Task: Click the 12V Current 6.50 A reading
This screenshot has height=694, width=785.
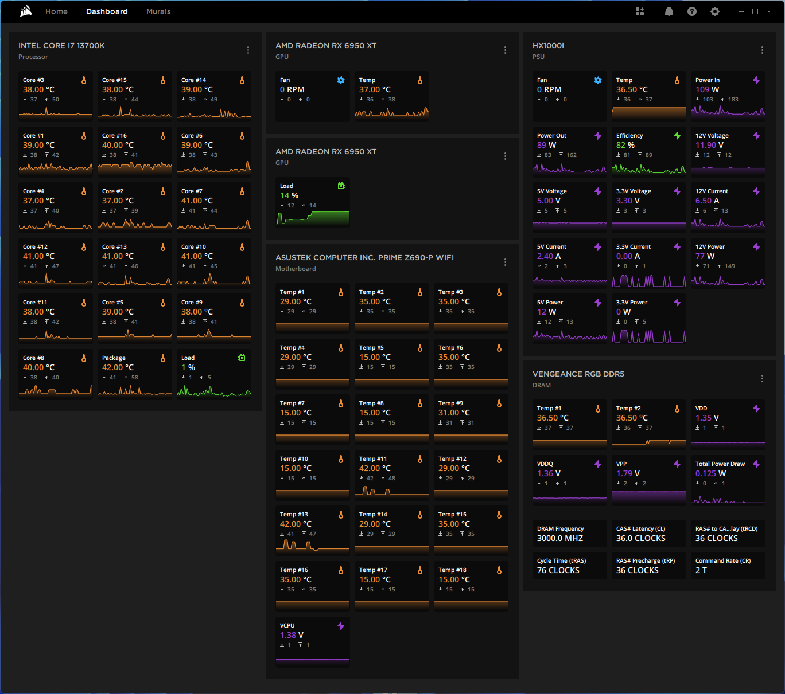Action: coord(707,201)
